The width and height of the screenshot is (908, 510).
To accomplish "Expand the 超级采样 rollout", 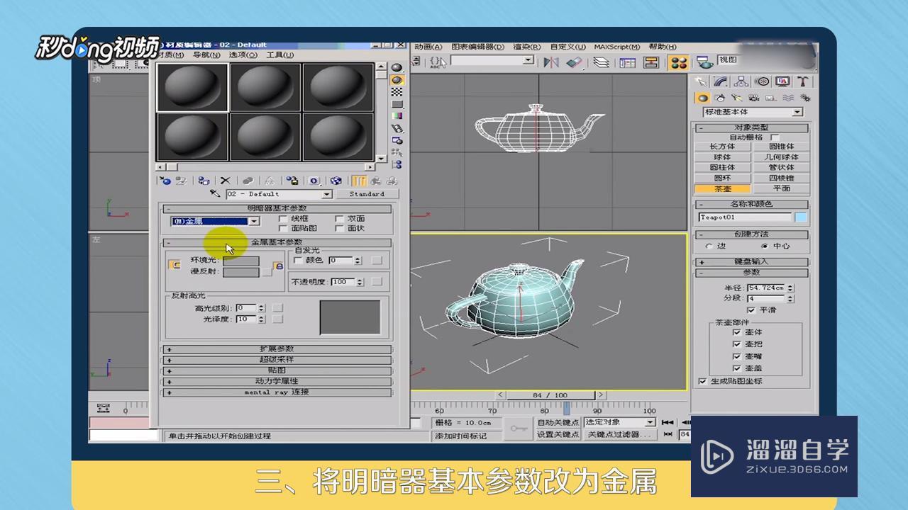I will coord(277,359).
